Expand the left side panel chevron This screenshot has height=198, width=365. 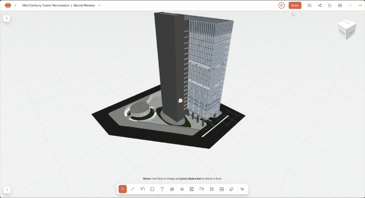pos(7,18)
